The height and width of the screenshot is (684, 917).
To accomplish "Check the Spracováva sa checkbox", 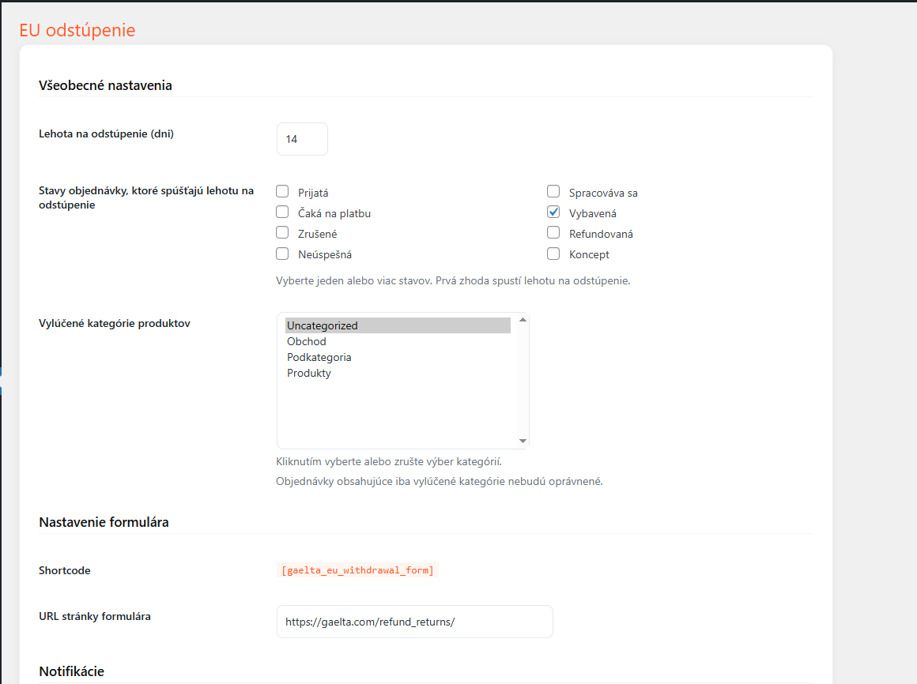I will coord(553,192).
